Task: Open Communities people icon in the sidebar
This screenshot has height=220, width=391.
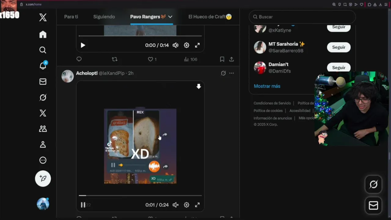Action: 43,129
